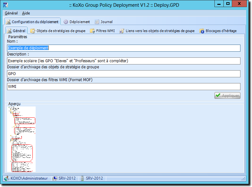The image size is (252, 187).
Task: Click the computer icon beside first SRV-2012
Action: (55, 178)
